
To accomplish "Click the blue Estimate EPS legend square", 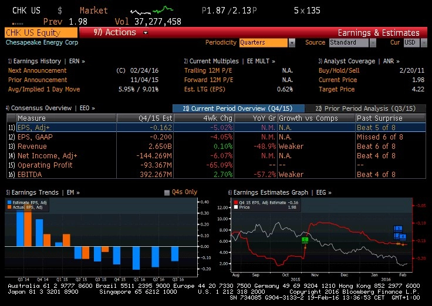I will pyautogui.click(x=9, y=202).
